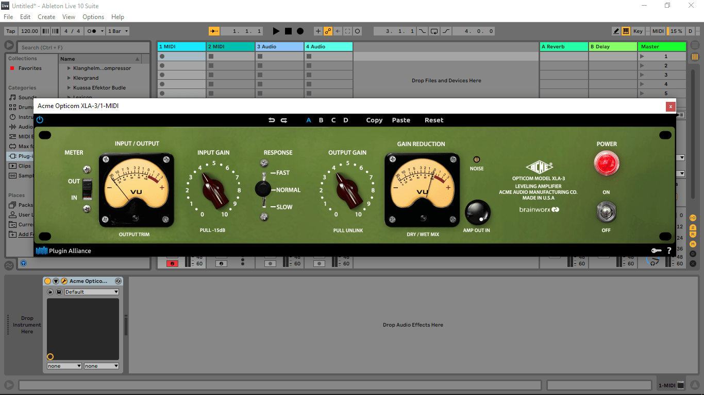
Task: Start playback with the Play button
Action: point(276,31)
